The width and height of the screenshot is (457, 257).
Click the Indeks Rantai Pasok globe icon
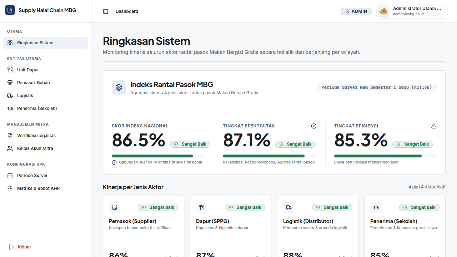pos(119,87)
